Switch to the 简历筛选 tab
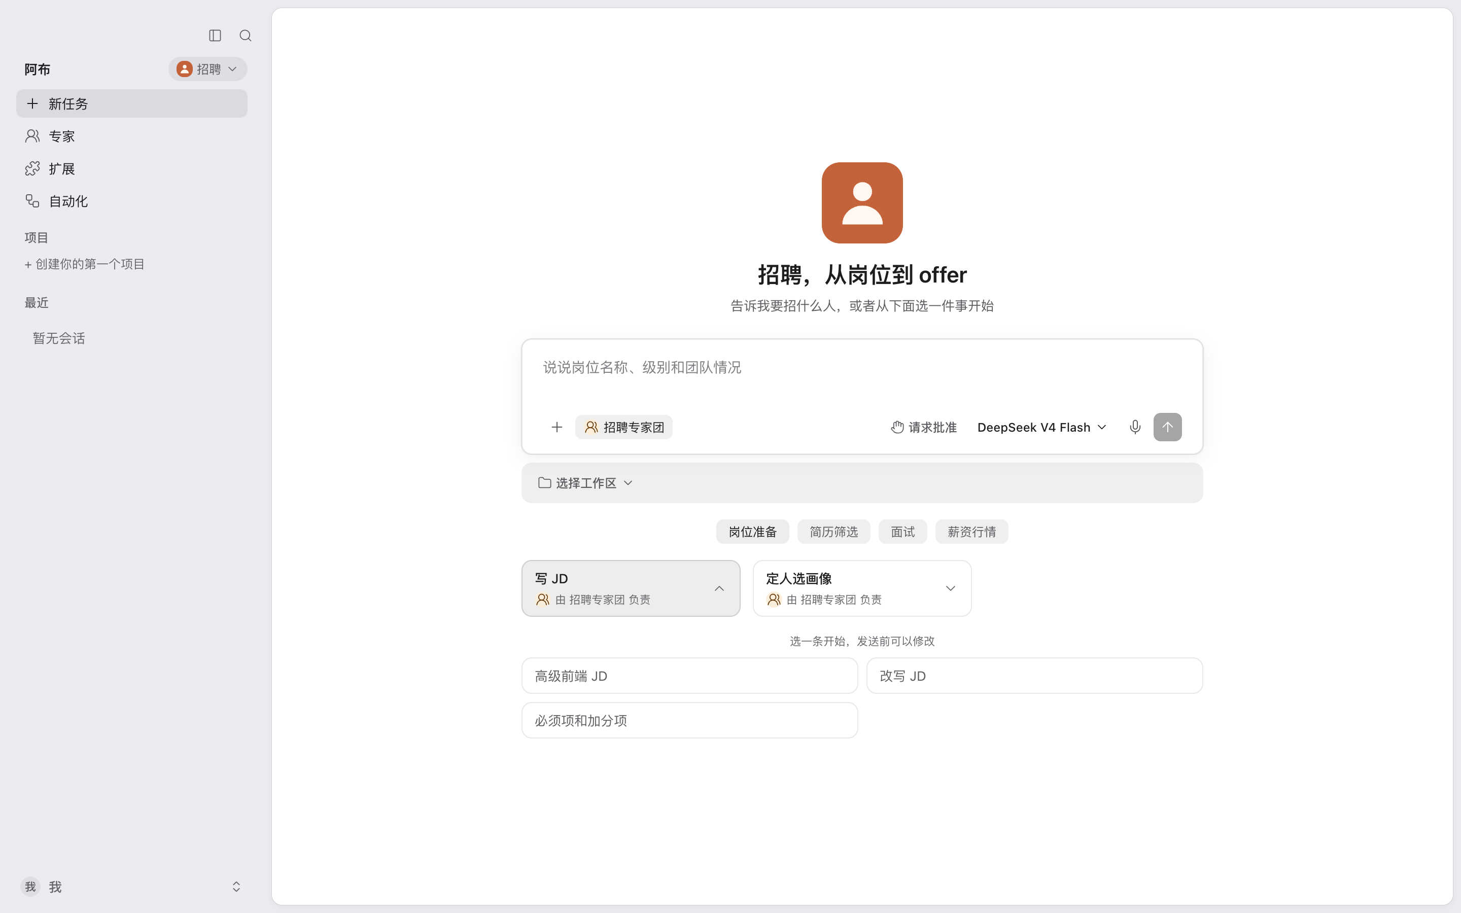The image size is (1461, 913). (834, 532)
